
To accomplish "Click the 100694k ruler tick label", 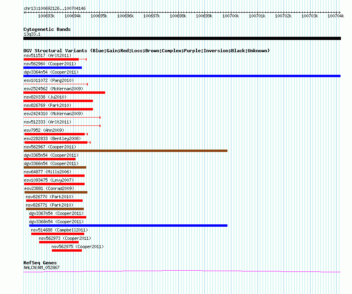I will (73, 16).
